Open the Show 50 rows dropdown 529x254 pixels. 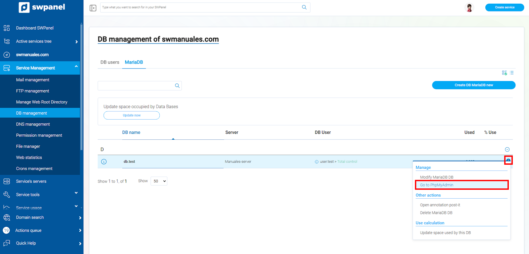159,181
